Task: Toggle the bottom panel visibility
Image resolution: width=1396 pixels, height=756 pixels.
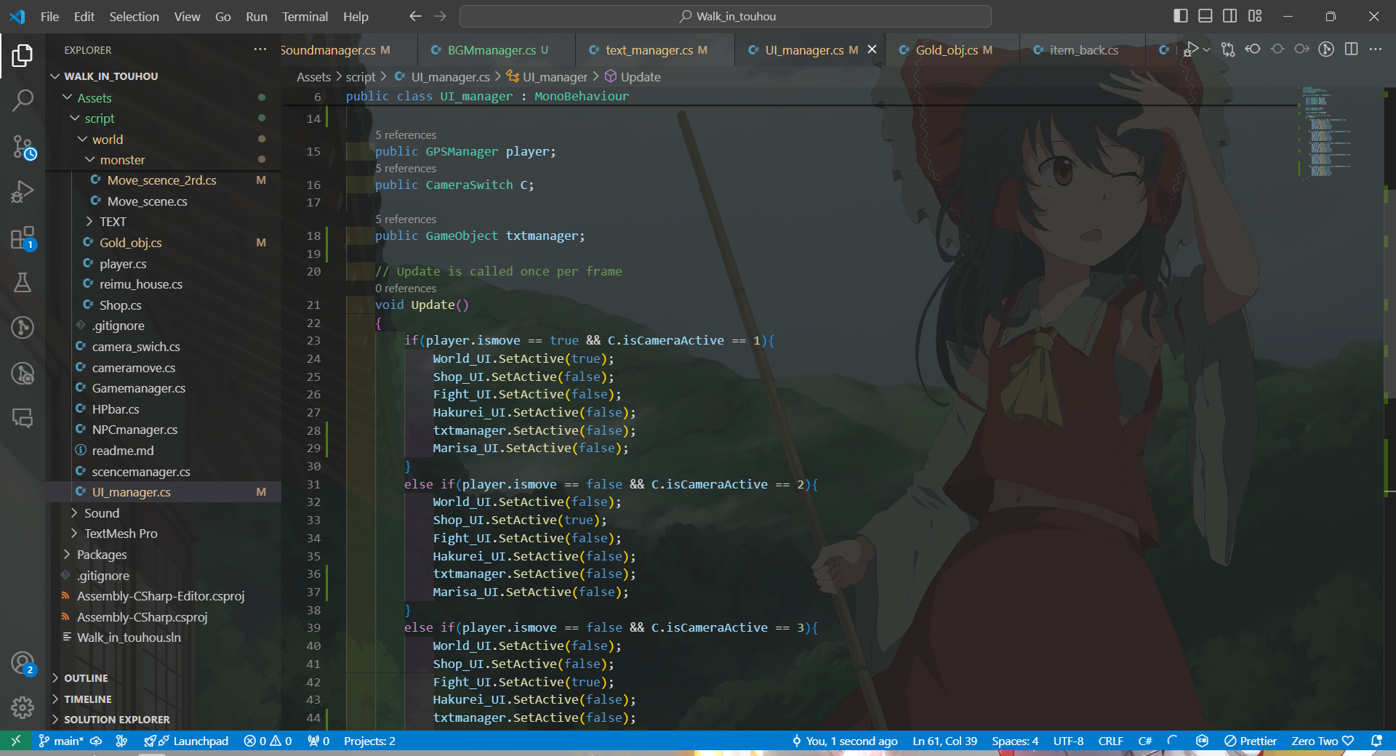Action: 1206,16
